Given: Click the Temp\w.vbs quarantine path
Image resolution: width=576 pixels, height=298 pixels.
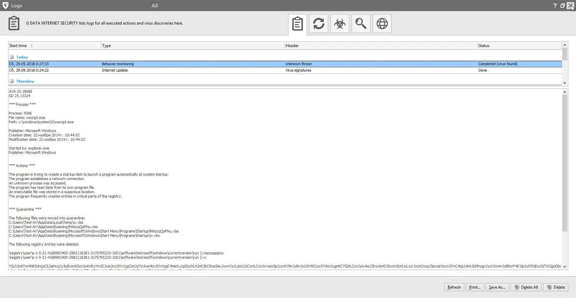Looking at the screenshot, I should (46, 222).
